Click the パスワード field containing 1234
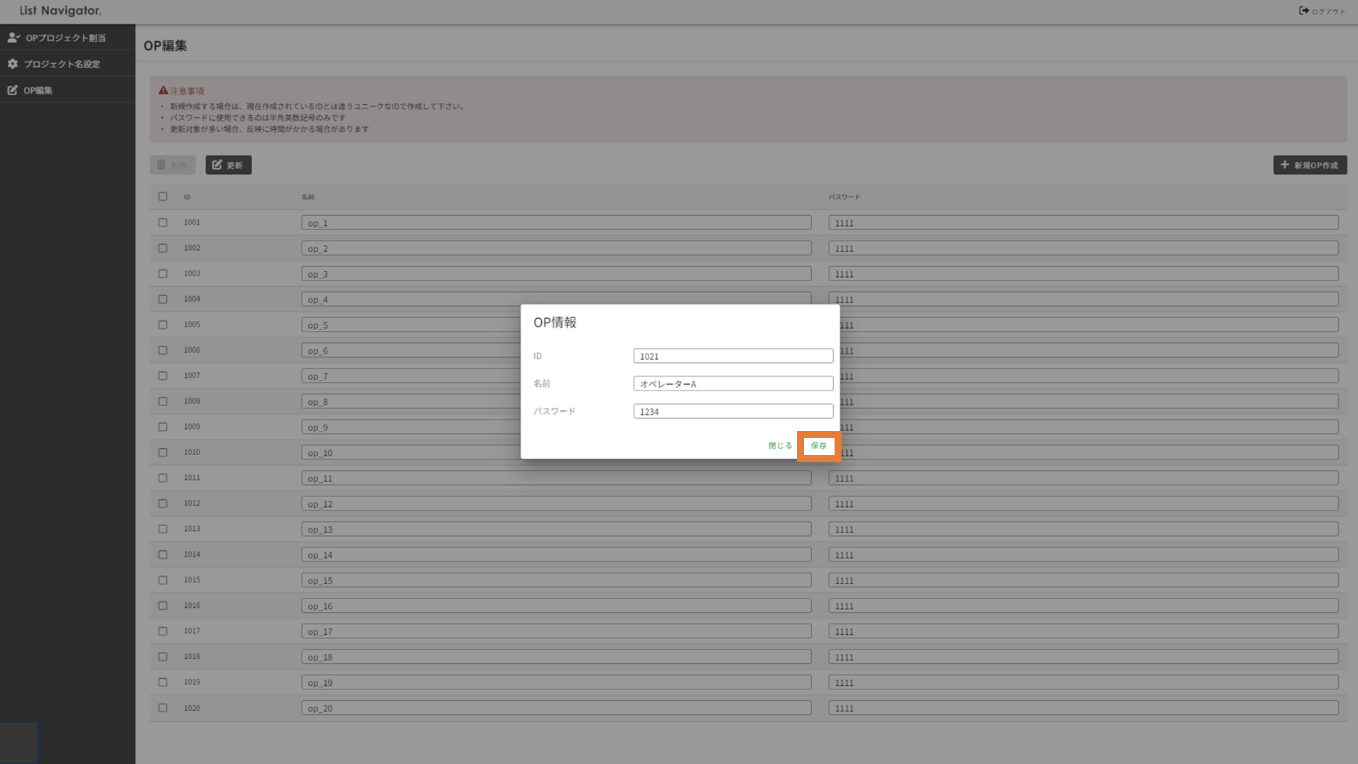Image resolution: width=1358 pixels, height=764 pixels. point(733,411)
